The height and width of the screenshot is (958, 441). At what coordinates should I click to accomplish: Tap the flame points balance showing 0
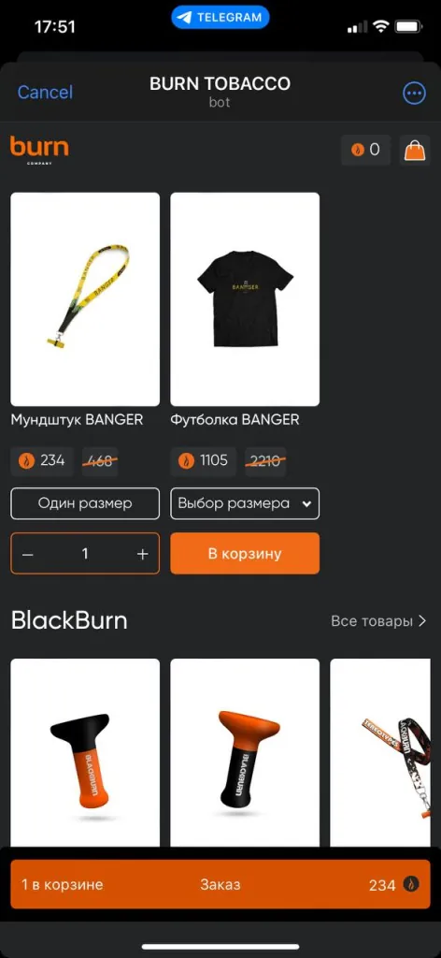point(365,150)
